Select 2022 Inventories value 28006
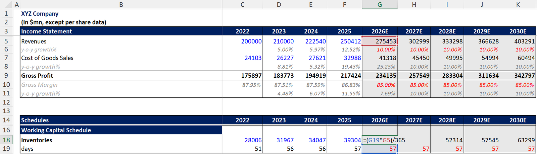Image resolution: width=537 pixels, height=154 pixels. 242,140
